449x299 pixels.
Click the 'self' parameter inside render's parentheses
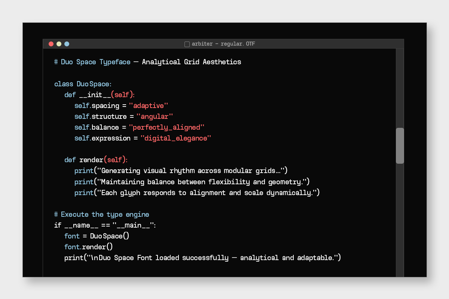point(114,160)
